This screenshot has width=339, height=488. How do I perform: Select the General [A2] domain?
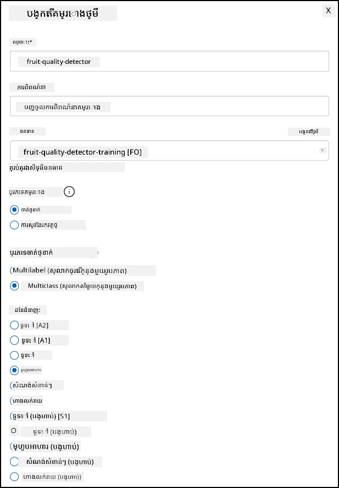pos(14,326)
